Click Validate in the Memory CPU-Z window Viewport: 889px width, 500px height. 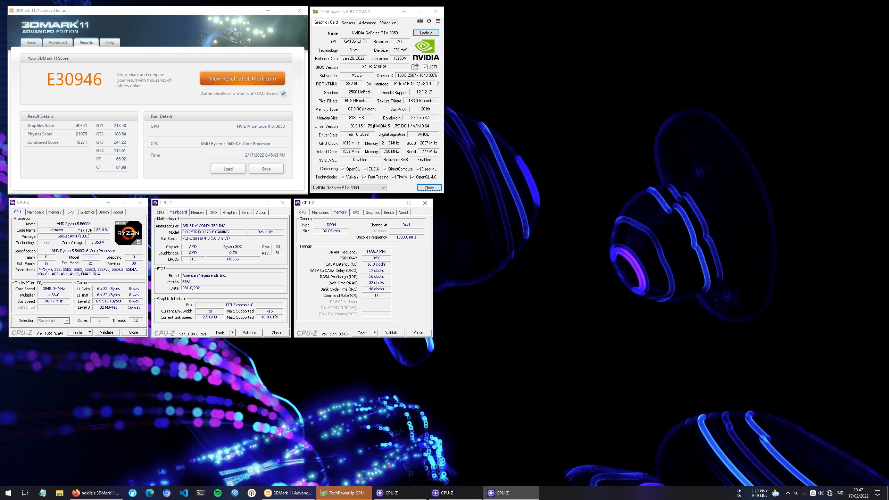click(x=392, y=333)
